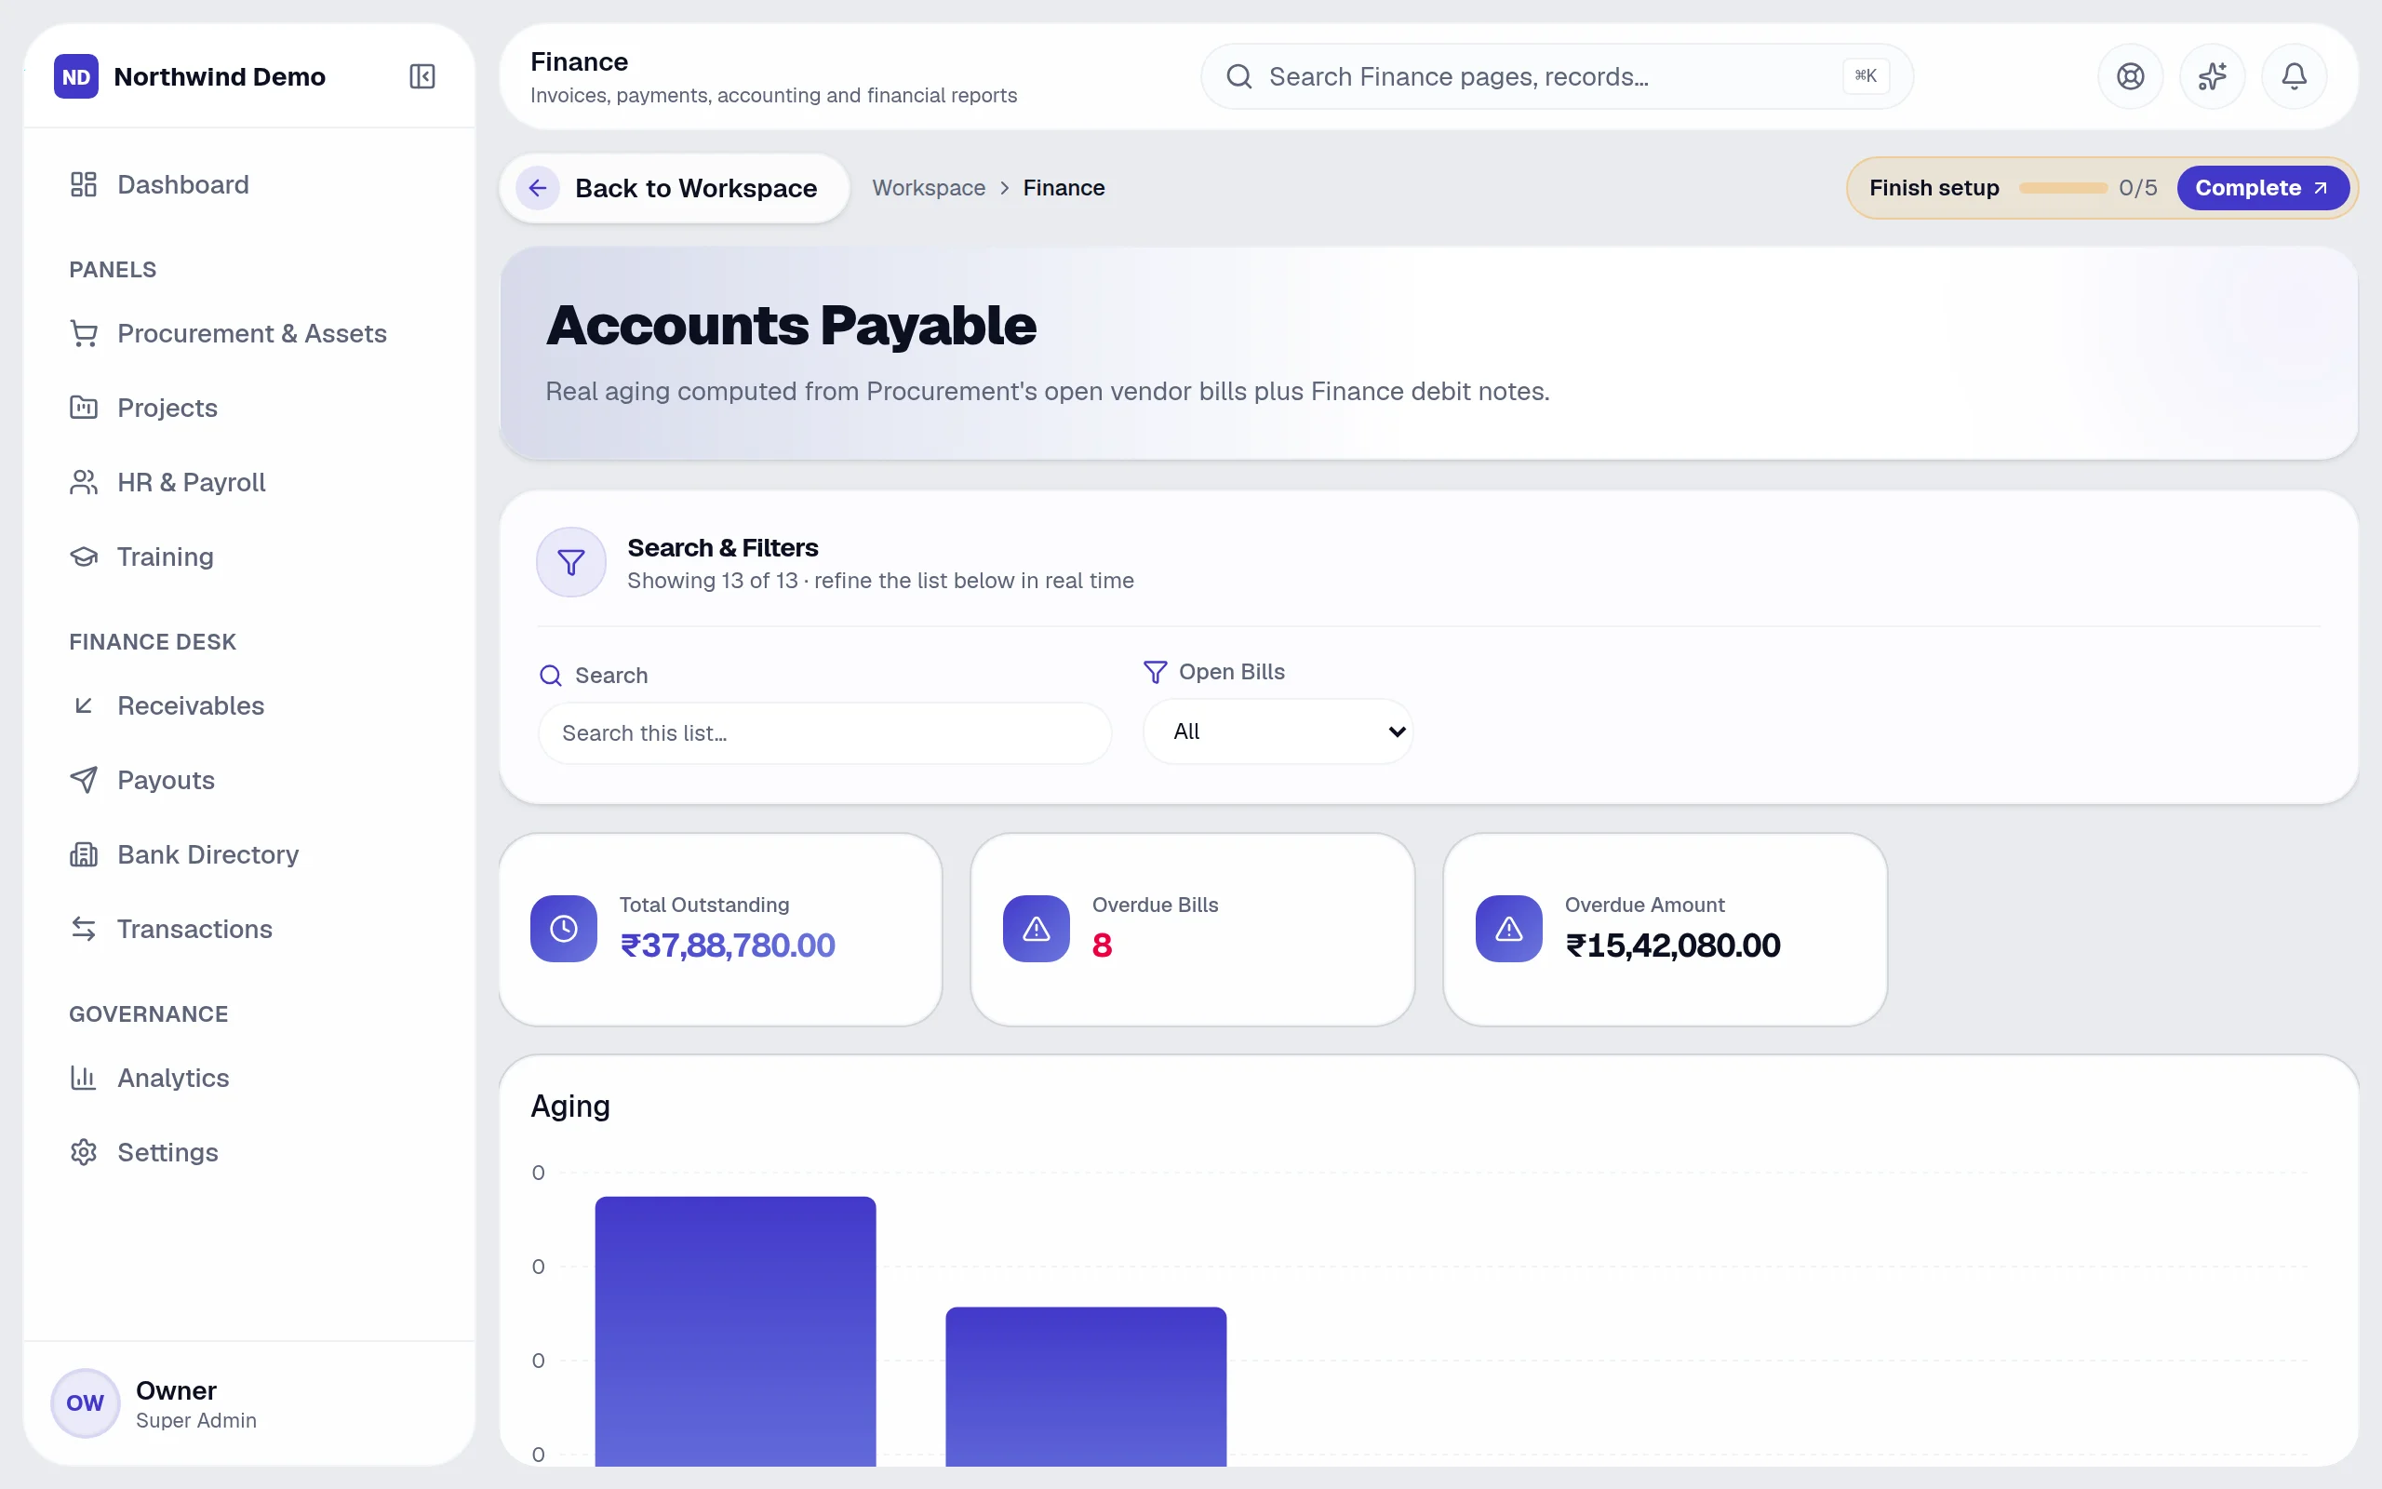Open Transactions page
The width and height of the screenshot is (2382, 1489).
250,929
